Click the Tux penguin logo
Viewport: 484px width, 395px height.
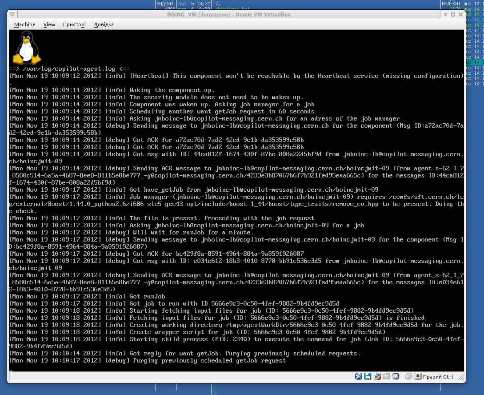pyautogui.click(x=27, y=48)
